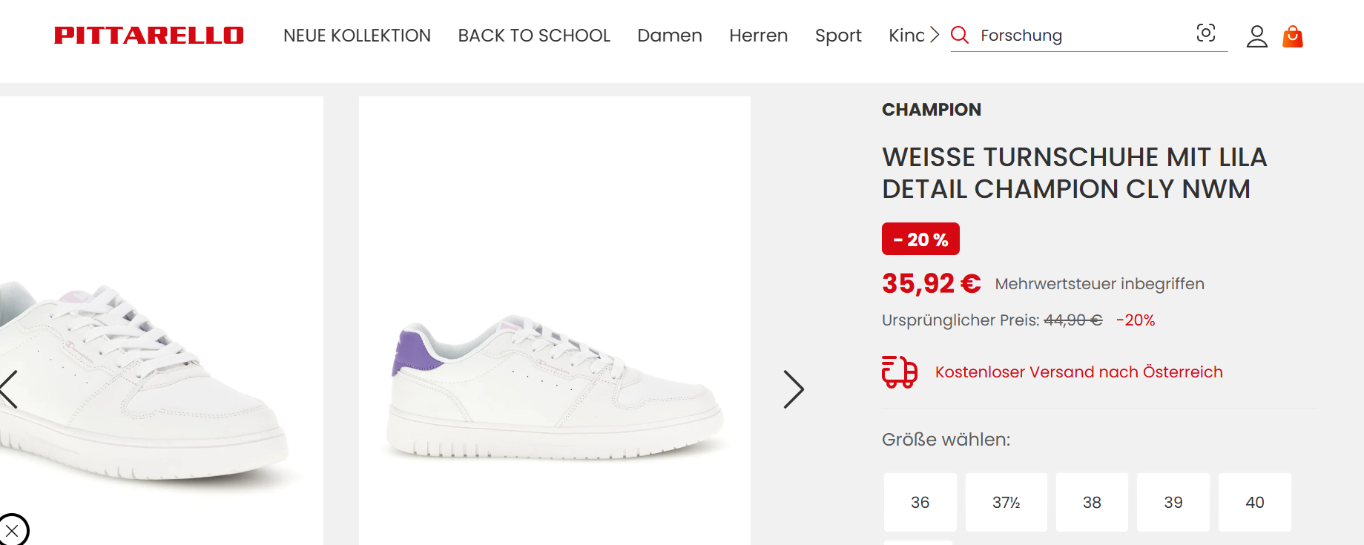
Task: Choose shoe size 38
Action: click(x=1092, y=502)
